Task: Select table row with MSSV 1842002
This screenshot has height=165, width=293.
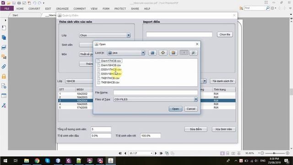Action: [x=146, y=93]
